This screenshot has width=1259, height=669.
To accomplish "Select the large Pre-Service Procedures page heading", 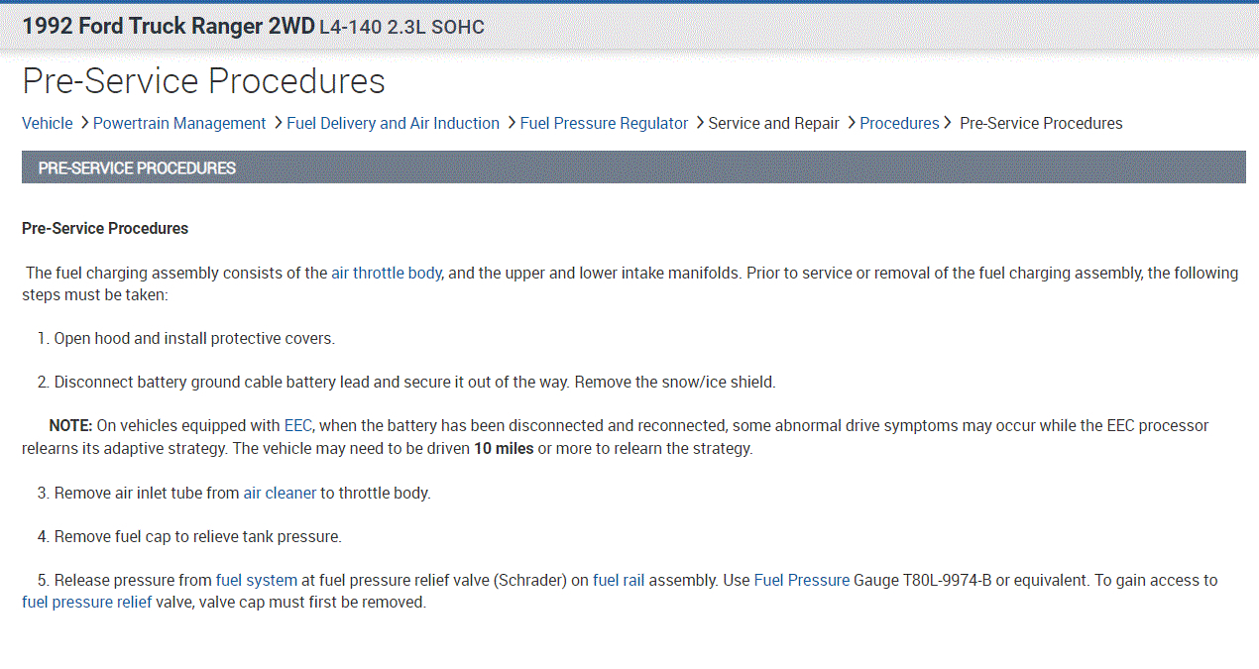I will tap(203, 80).
